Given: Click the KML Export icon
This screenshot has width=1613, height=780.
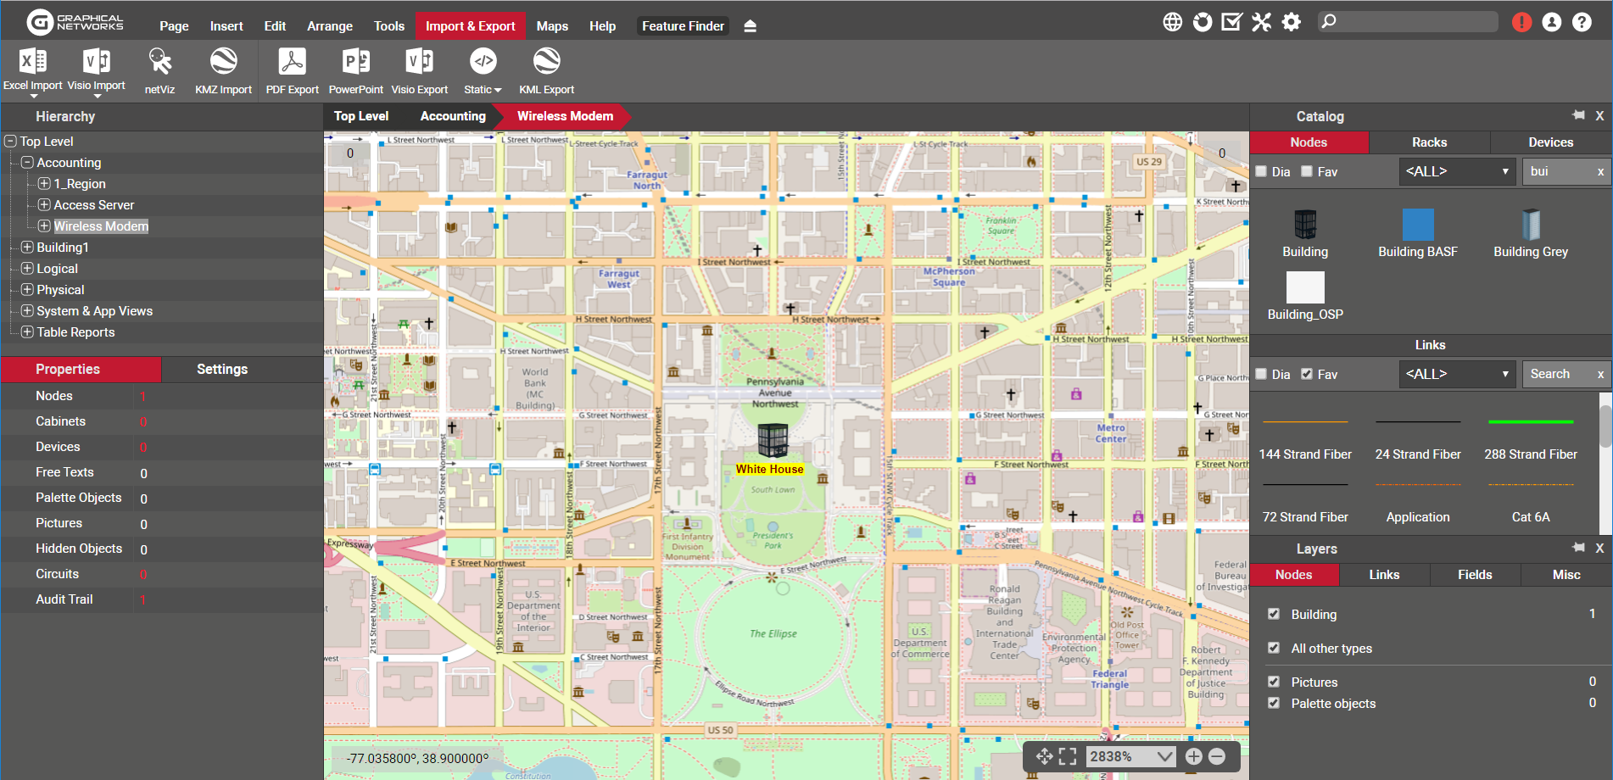Looking at the screenshot, I should click(546, 62).
